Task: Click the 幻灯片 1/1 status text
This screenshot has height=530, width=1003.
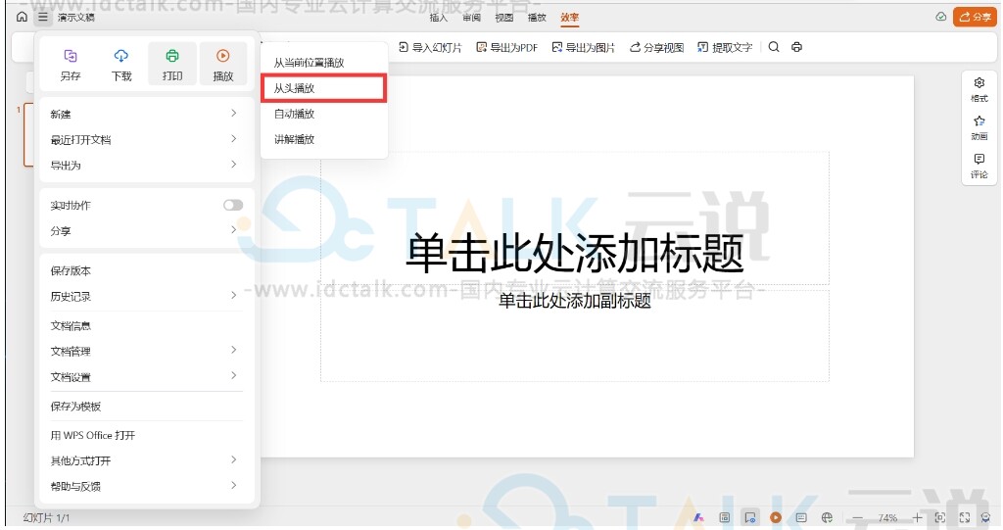Action: [46, 517]
